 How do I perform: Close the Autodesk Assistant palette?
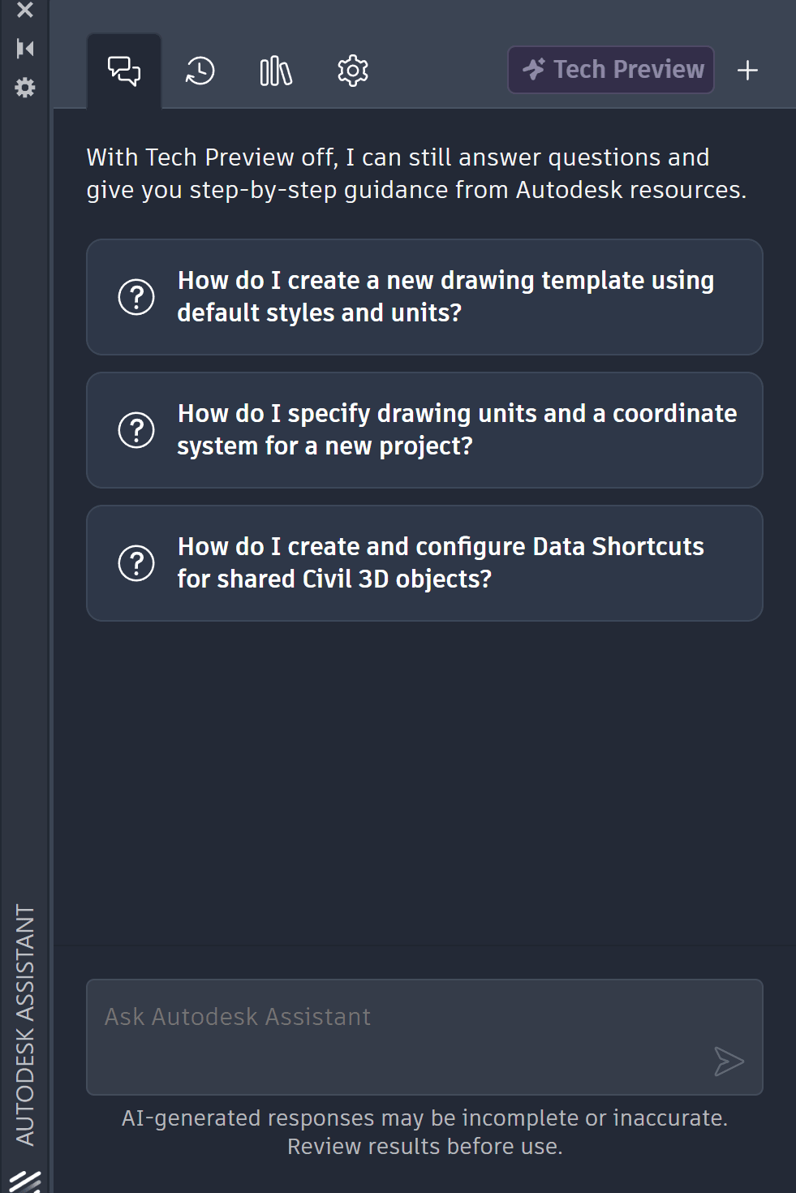(x=25, y=10)
